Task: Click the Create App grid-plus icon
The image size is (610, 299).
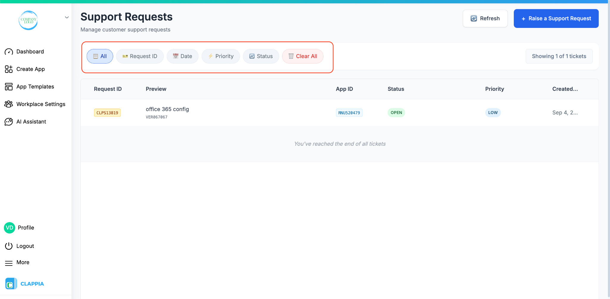Action: coord(9,69)
